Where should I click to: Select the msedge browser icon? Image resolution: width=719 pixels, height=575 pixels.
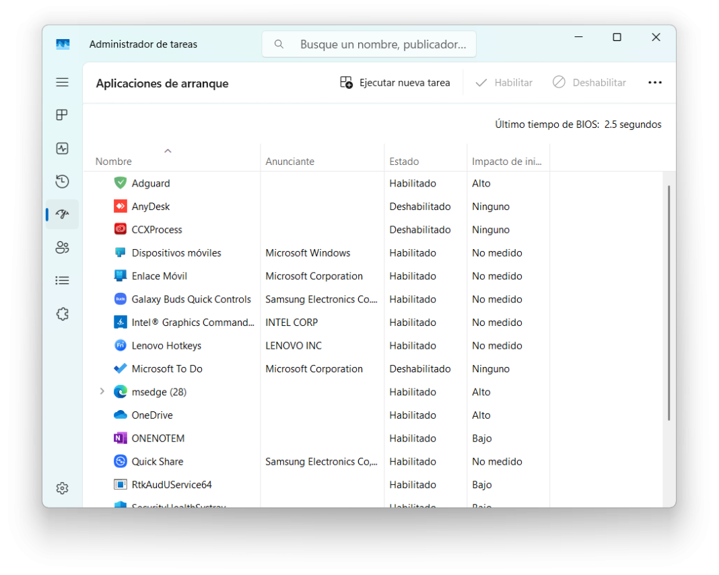coord(120,391)
